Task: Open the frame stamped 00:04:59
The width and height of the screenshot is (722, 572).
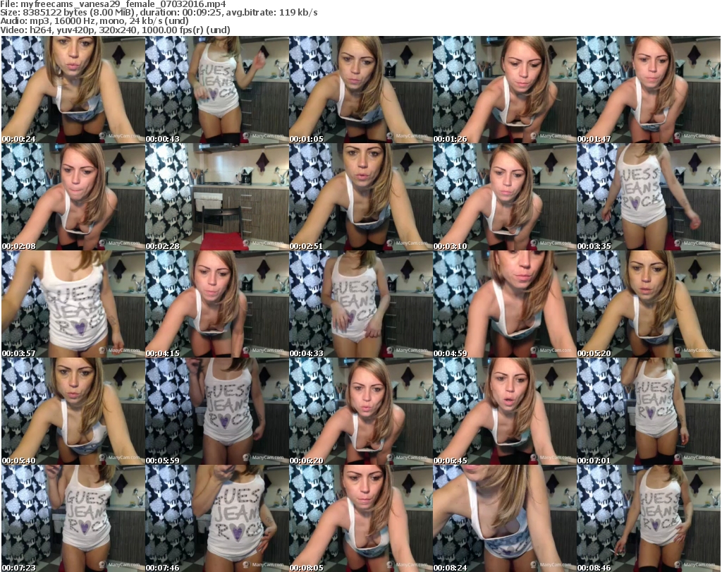Action: (x=504, y=305)
